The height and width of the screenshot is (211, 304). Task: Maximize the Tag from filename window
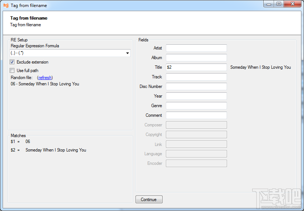tap(279, 4)
